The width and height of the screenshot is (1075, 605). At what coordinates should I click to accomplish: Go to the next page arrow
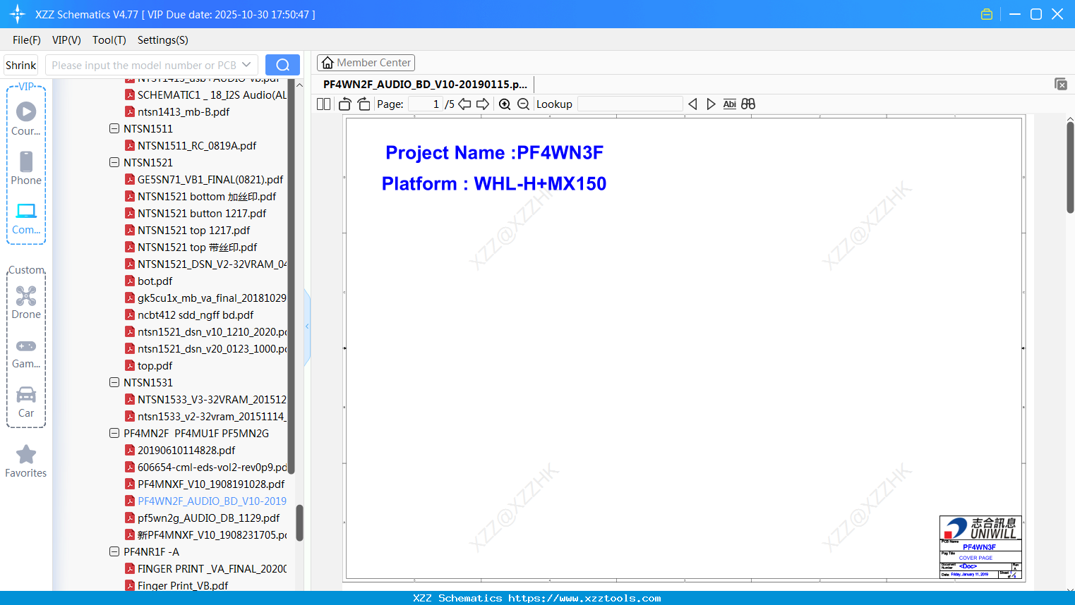483,104
